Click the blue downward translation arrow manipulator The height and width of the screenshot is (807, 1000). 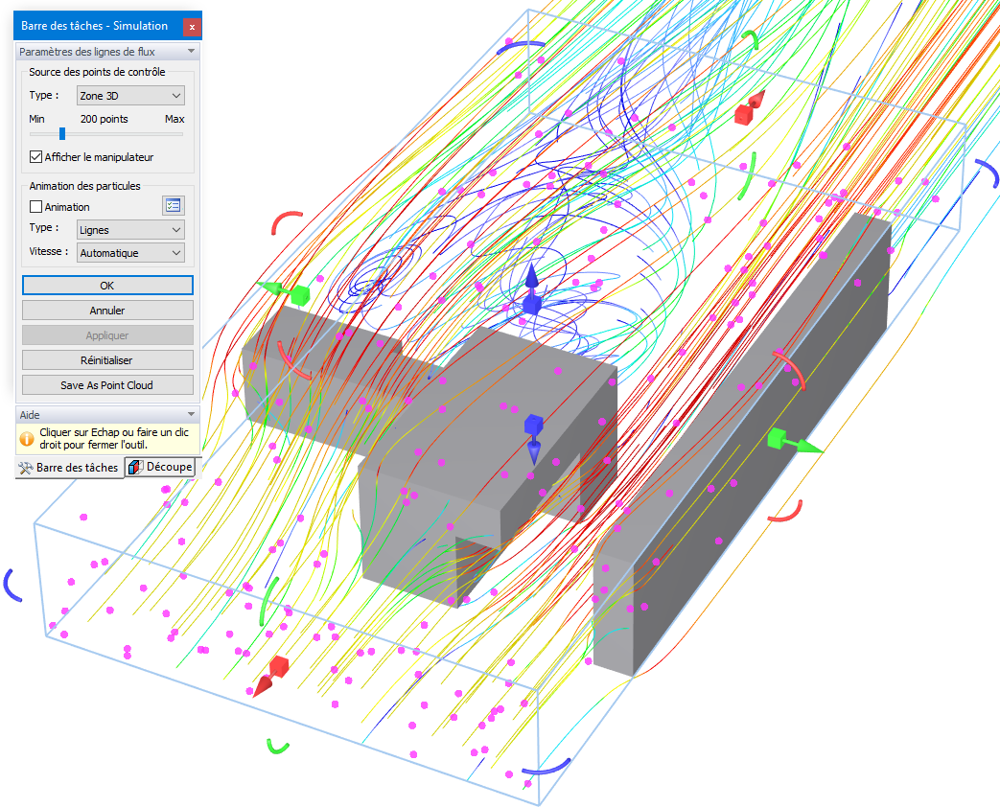(534, 440)
